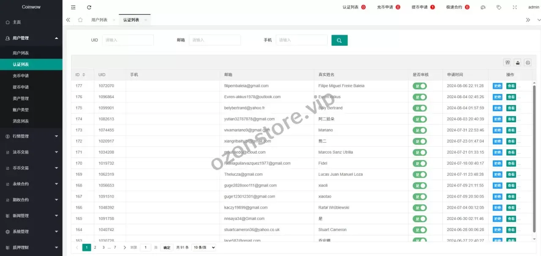Expand the 行情管理 sidebar menu
541x256 pixels.
point(31,136)
